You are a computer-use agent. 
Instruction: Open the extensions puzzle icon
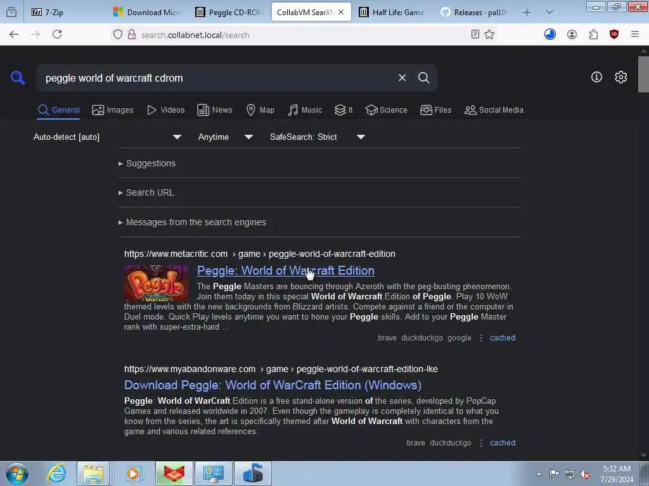(593, 35)
